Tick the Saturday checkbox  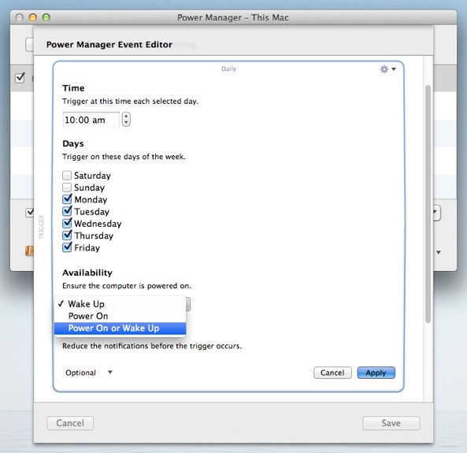coord(67,175)
